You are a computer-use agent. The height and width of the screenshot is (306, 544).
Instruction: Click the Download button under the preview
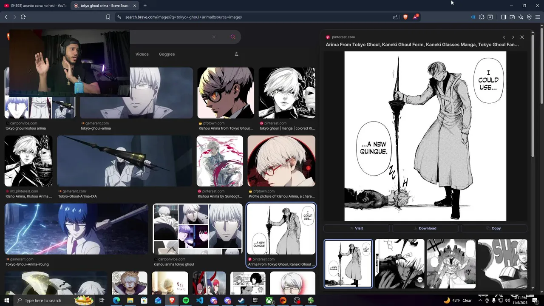425,228
